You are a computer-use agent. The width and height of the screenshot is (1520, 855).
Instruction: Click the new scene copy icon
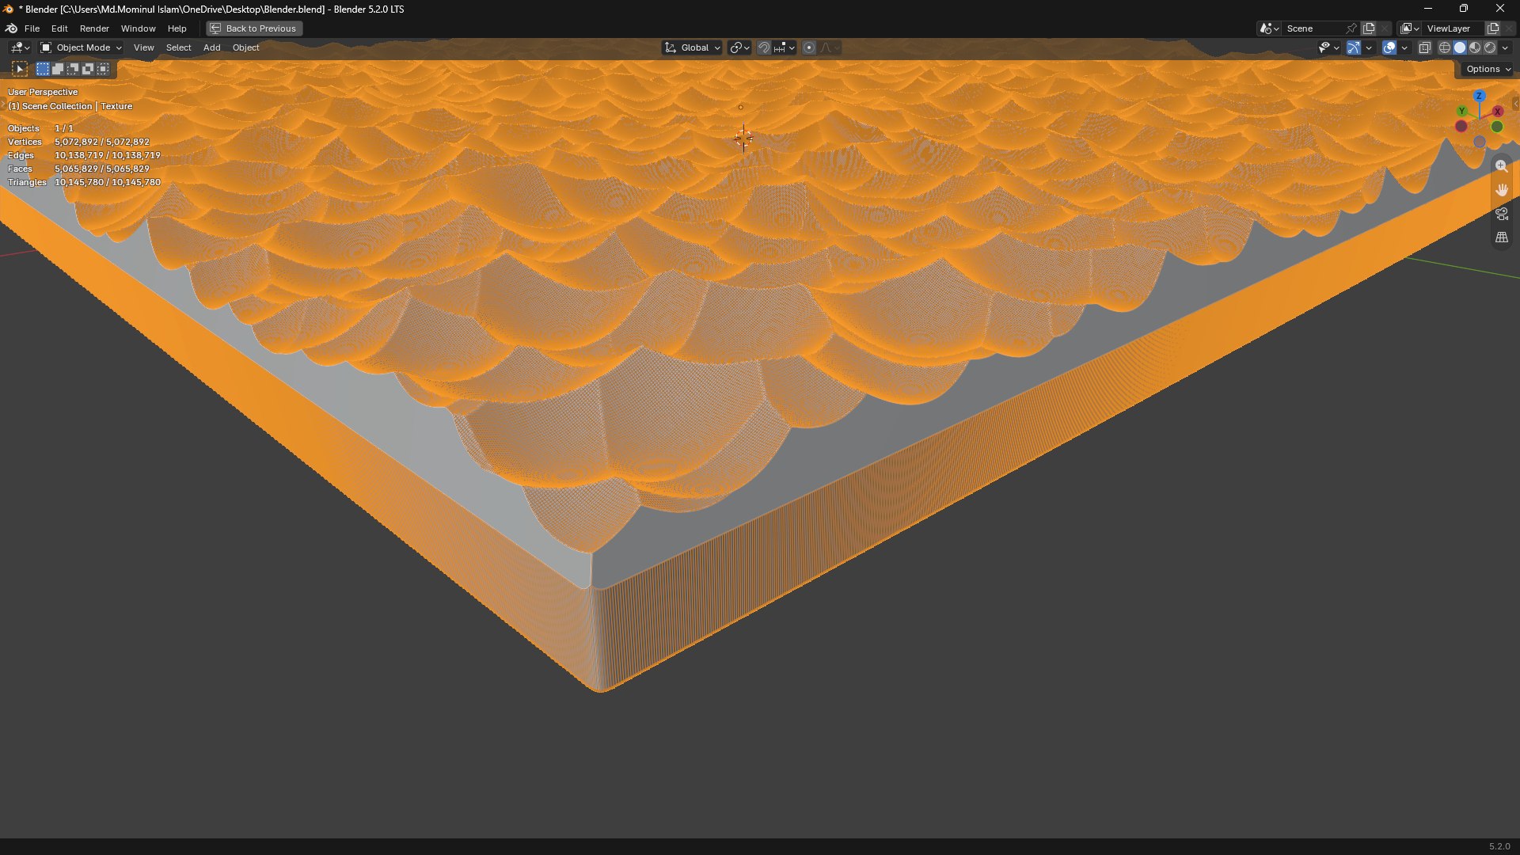point(1369,28)
